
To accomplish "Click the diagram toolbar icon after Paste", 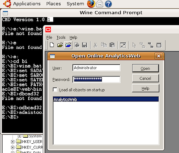I will pos(123,45).
